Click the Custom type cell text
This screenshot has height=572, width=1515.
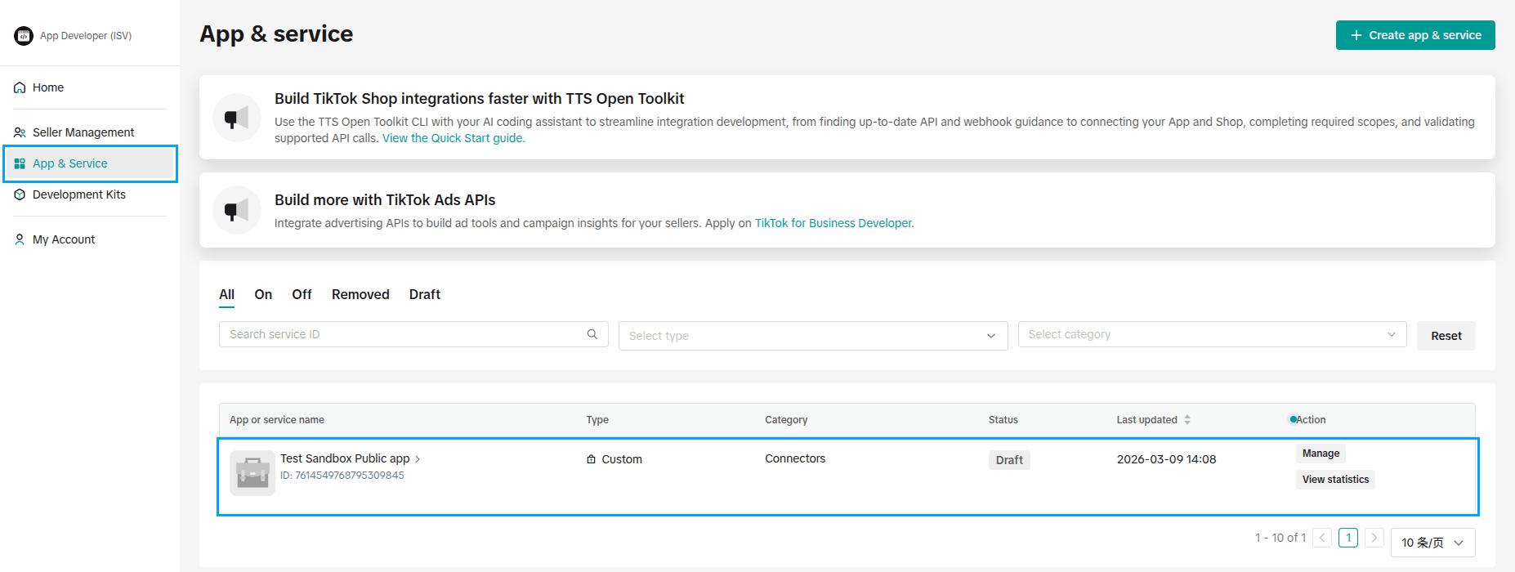(x=622, y=459)
